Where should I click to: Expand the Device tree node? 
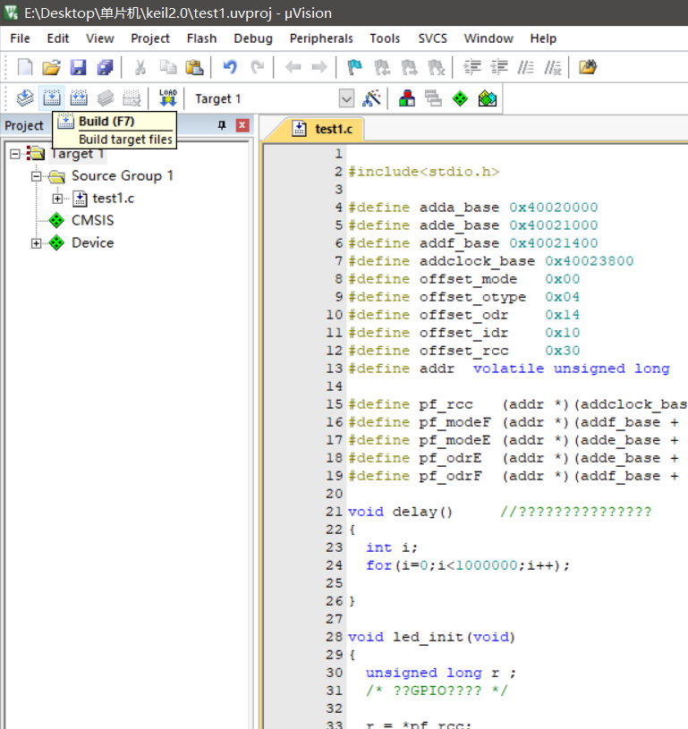tap(37, 243)
